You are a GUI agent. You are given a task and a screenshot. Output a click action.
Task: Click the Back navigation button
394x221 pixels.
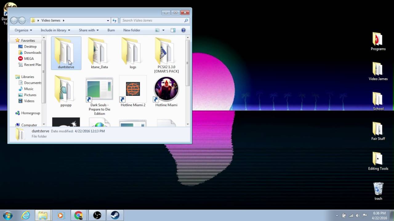(x=14, y=21)
